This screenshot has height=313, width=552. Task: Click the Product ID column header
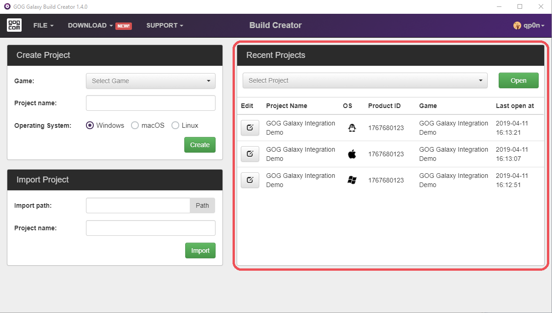[x=385, y=106]
